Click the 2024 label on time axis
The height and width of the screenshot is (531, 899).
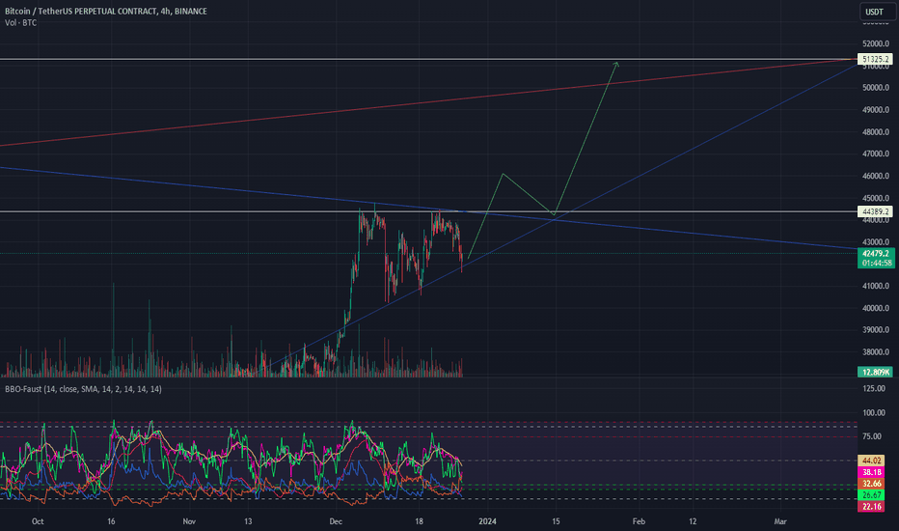coord(487,521)
